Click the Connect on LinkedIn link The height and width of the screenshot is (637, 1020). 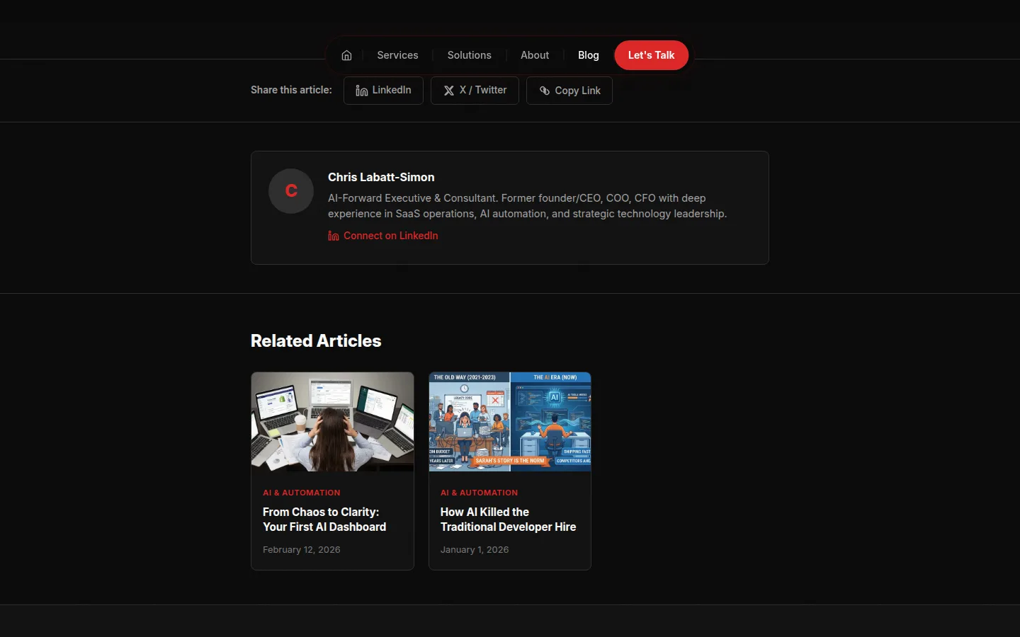391,236
